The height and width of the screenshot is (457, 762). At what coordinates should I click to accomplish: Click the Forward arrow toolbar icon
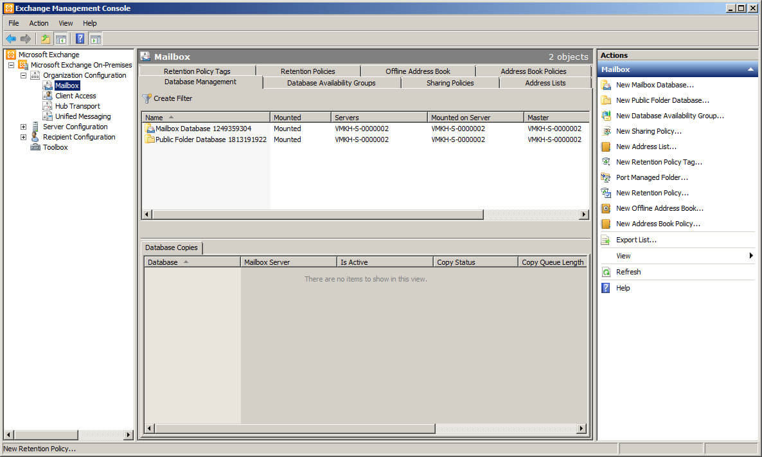(26, 39)
